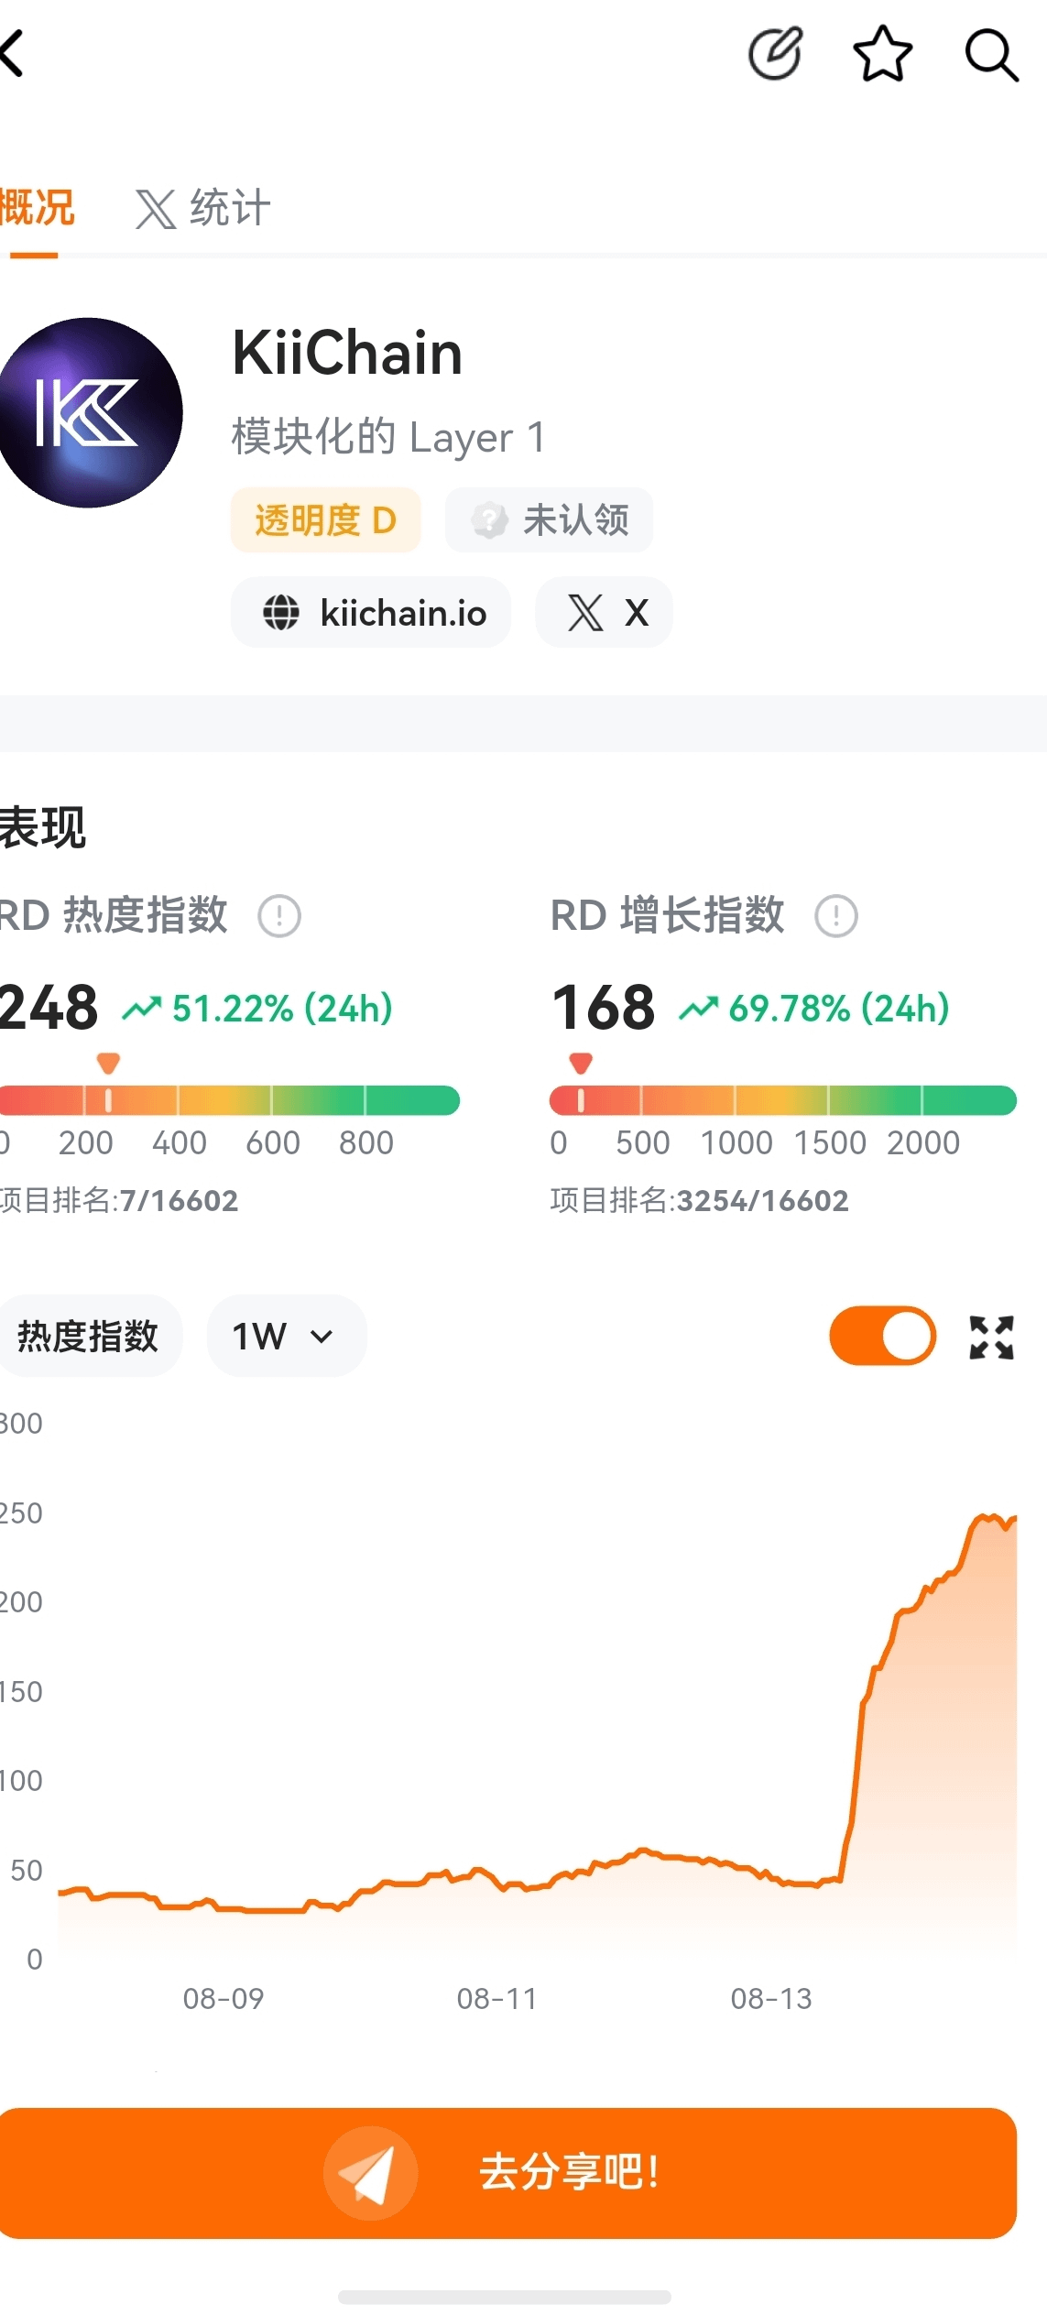Tap the KiiChain project title
The height and width of the screenshot is (2315, 1047).
coord(347,353)
